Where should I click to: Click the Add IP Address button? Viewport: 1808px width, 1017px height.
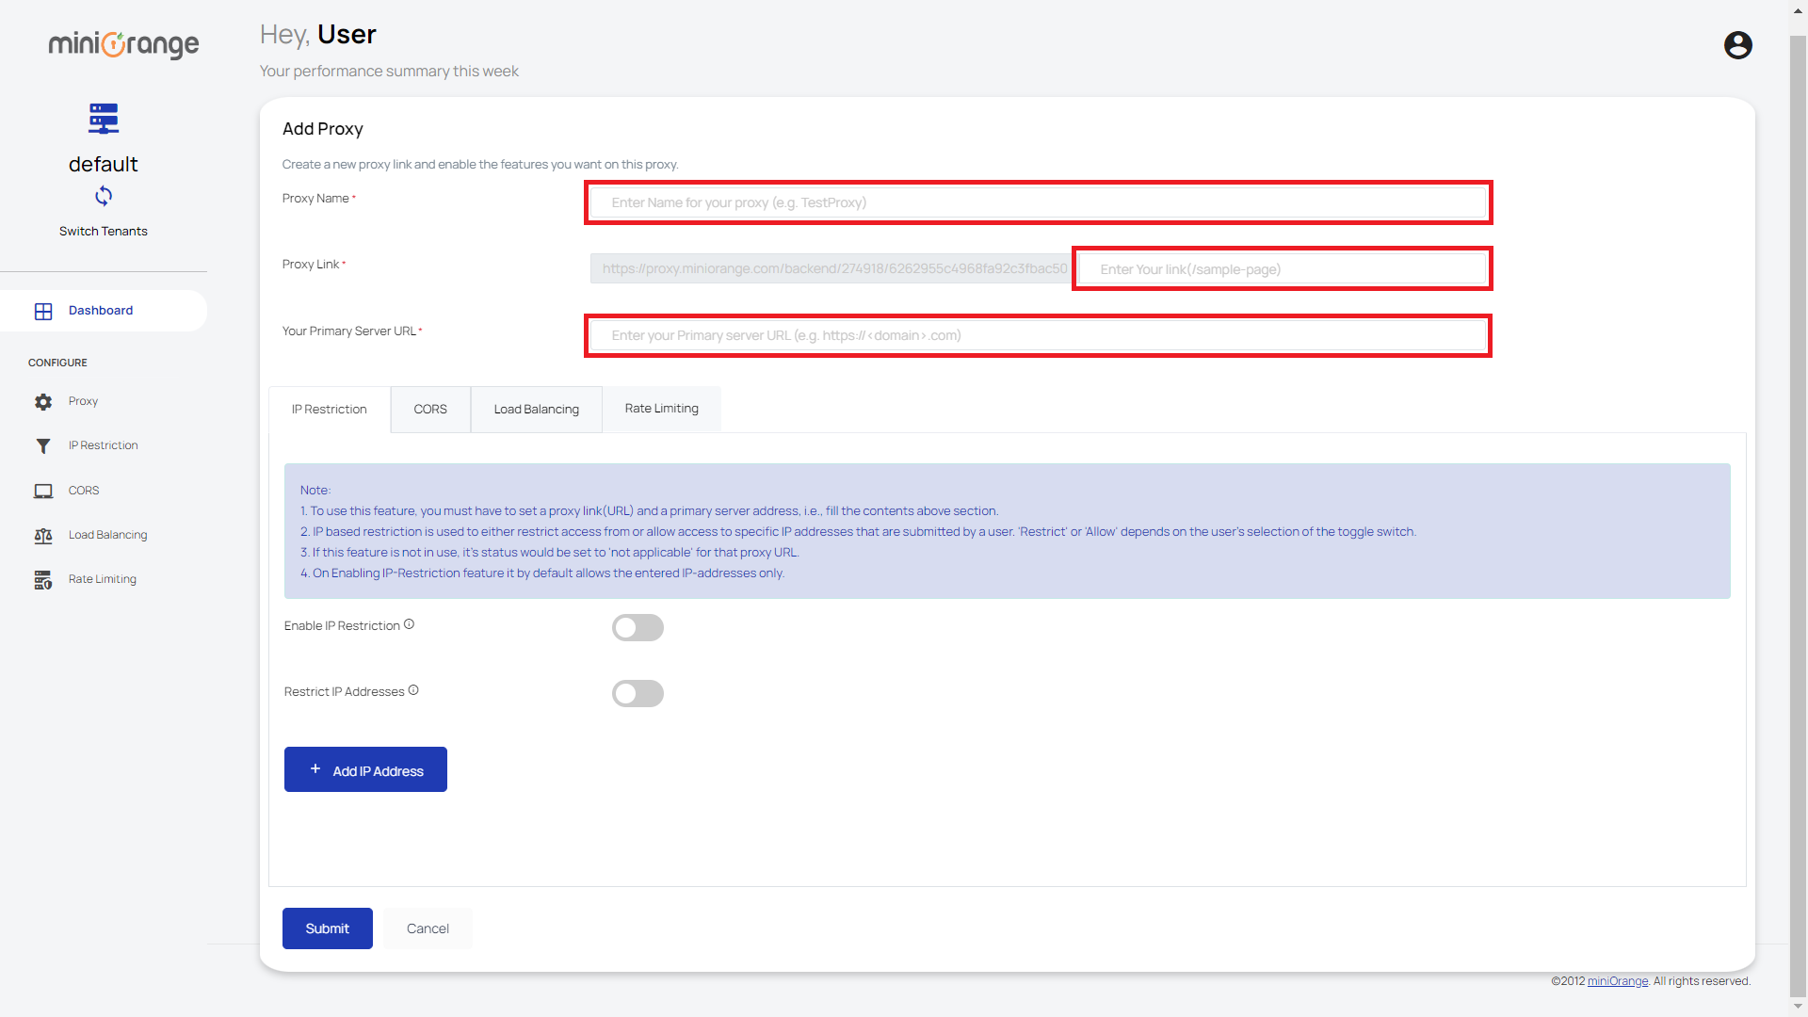click(x=365, y=770)
